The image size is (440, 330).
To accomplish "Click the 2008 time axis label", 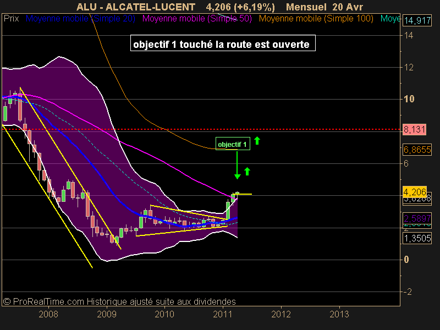I will pos(48,314).
